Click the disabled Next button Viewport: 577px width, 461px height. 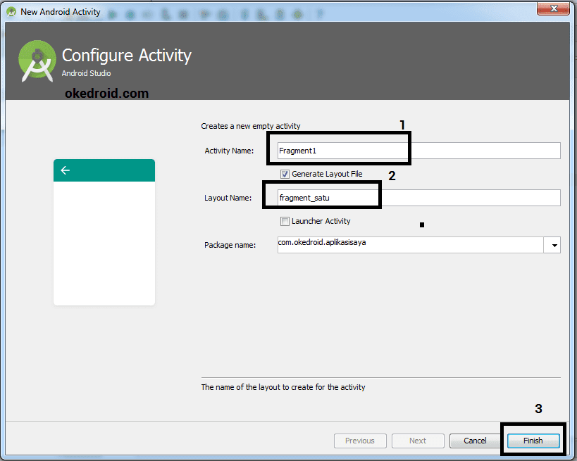coord(418,441)
